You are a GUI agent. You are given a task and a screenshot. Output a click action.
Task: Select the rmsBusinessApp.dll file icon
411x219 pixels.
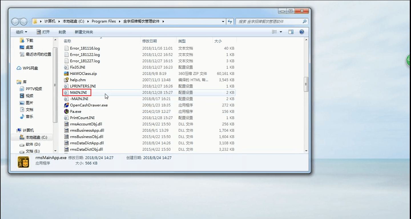(x=66, y=130)
